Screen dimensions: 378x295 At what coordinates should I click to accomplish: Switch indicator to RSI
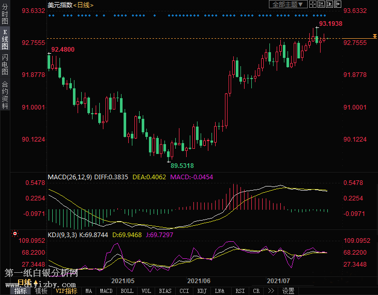tap(240, 291)
